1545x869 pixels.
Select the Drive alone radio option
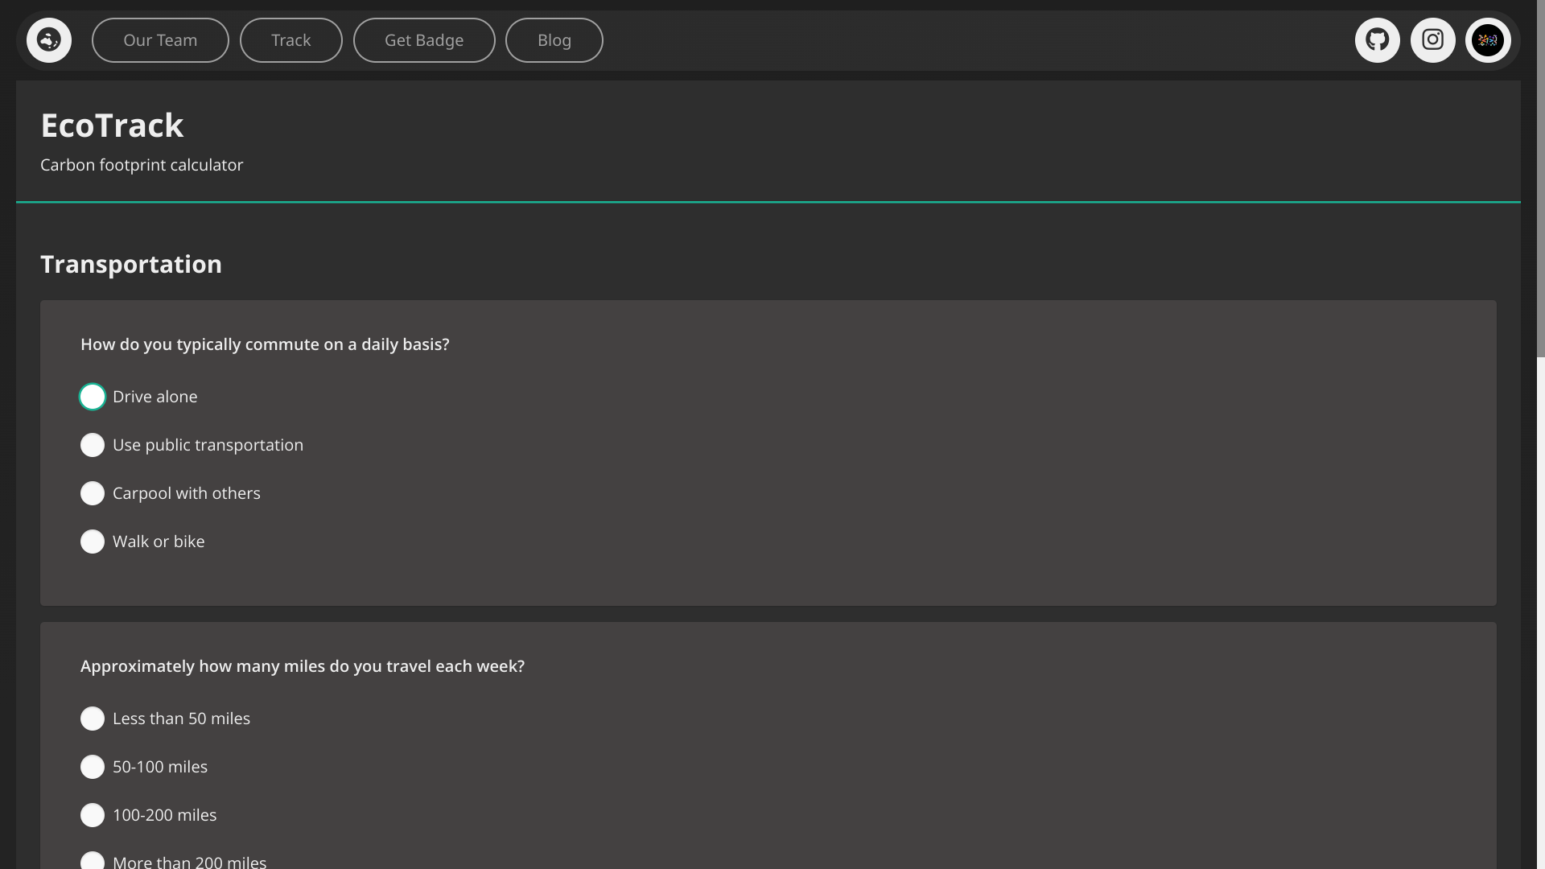click(x=93, y=397)
